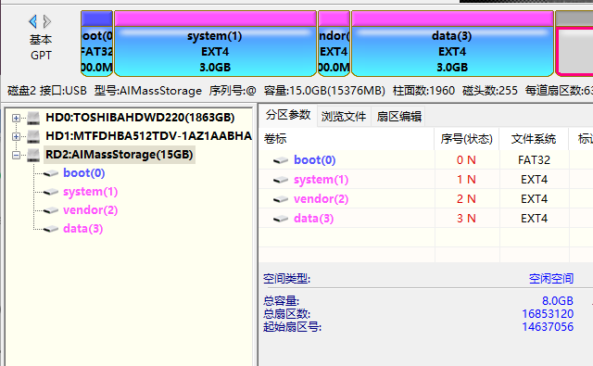Click the '1 N' status cell
Image resolution: width=593 pixels, height=366 pixels.
(467, 179)
